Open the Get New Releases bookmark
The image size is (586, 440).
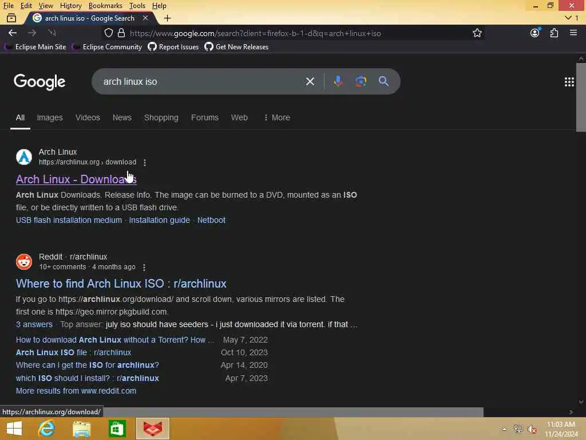pyautogui.click(x=236, y=47)
